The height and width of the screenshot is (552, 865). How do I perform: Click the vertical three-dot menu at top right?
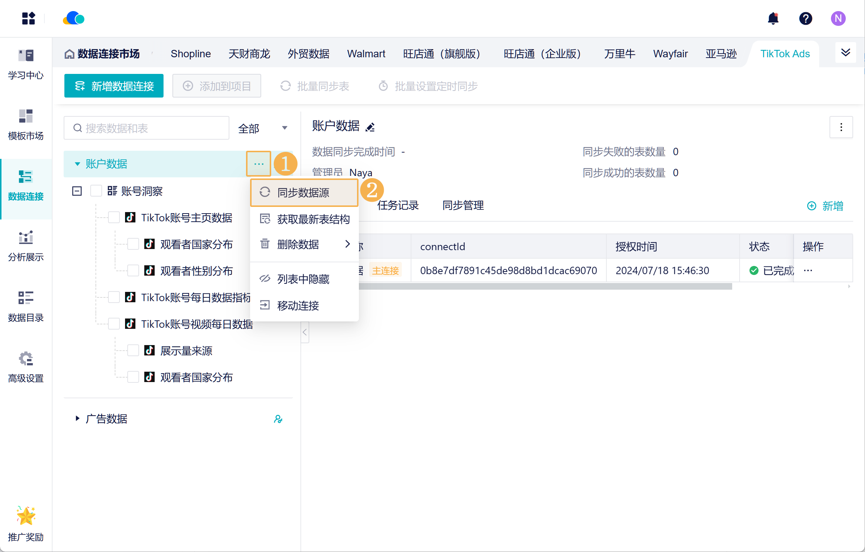841,127
